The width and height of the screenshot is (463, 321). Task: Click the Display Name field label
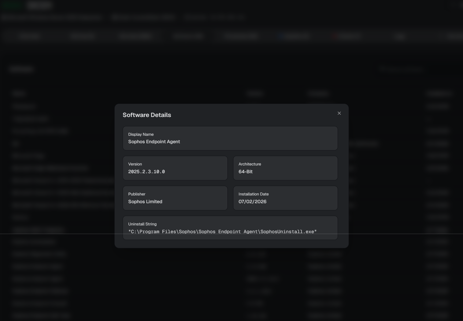(x=141, y=134)
